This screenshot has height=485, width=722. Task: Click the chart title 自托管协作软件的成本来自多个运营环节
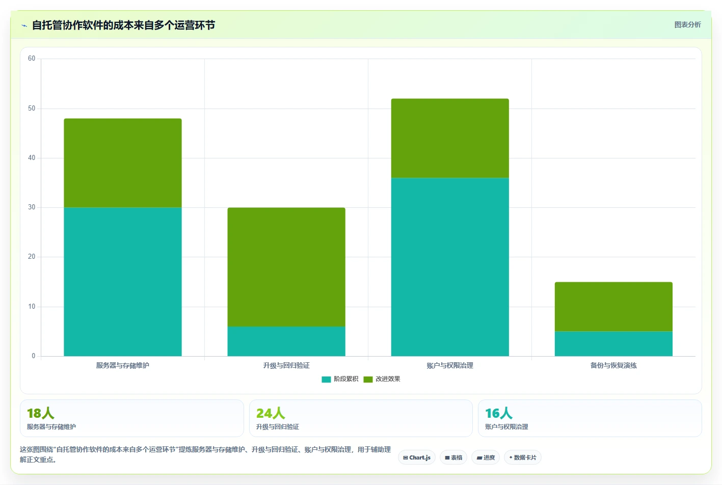(123, 25)
